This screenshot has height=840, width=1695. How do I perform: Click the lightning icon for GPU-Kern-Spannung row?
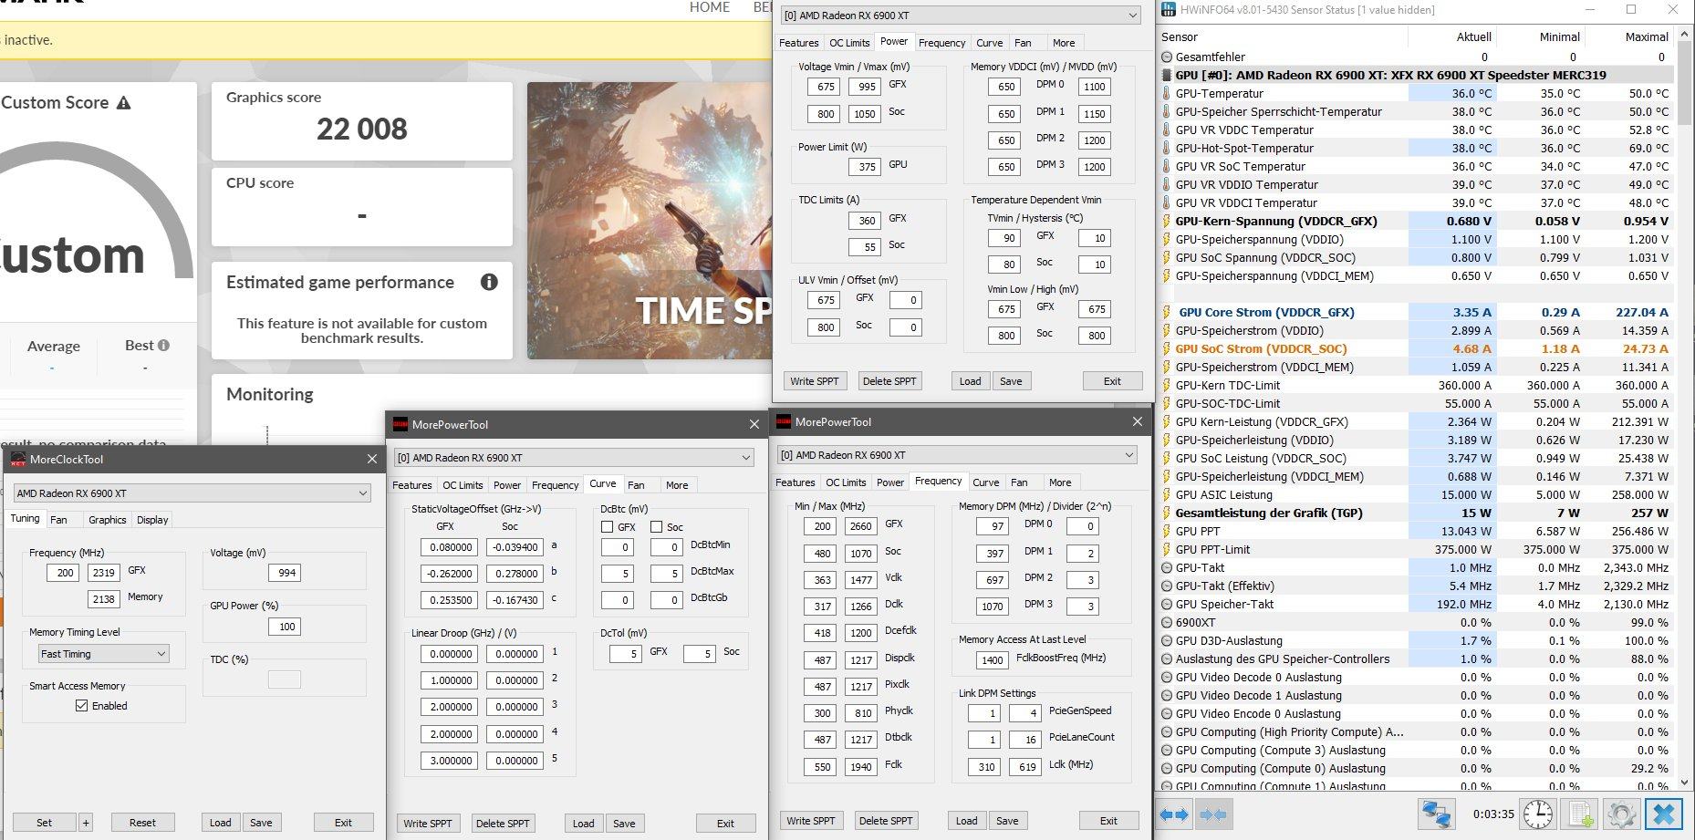pos(1167,221)
